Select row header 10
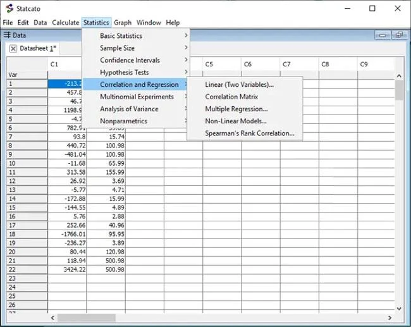The height and width of the screenshot is (327, 411). point(27,163)
